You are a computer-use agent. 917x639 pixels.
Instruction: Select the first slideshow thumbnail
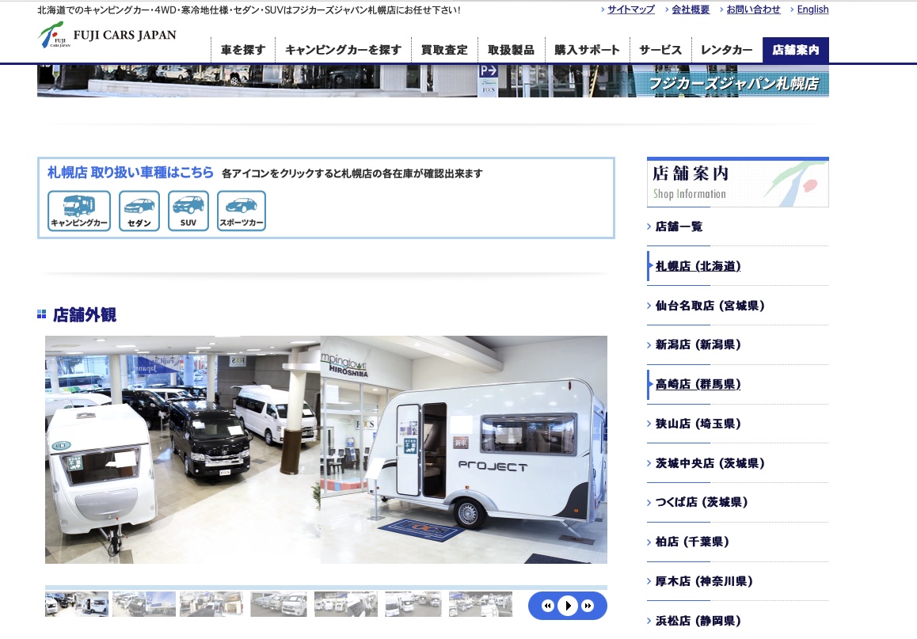coord(77,604)
